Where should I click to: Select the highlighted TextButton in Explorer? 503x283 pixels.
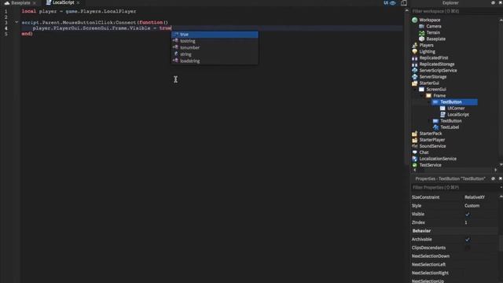[x=454, y=102]
